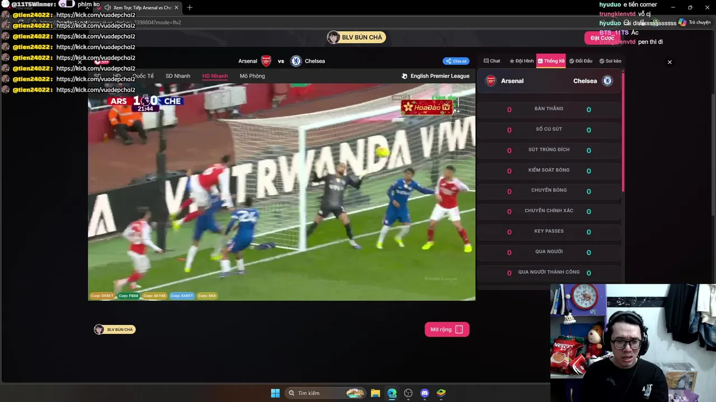
Task: Open Microsoft Edge Beta taskbar icon
Action: pos(392,393)
